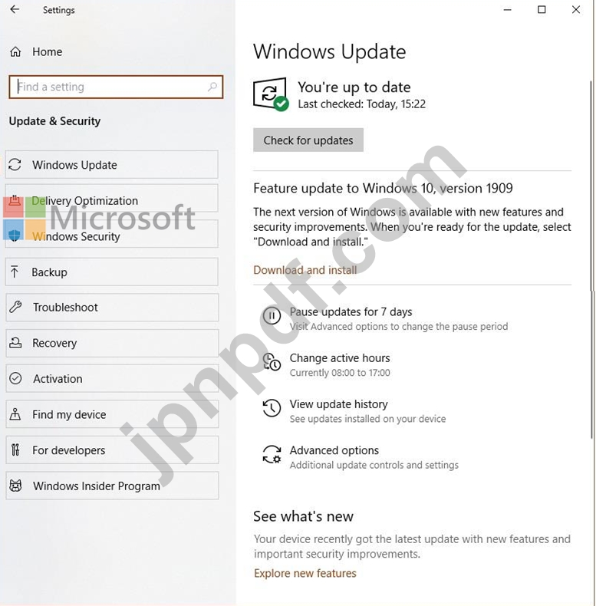Click the Find a setting search box
This screenshot has height=606, width=596.
pyautogui.click(x=116, y=87)
